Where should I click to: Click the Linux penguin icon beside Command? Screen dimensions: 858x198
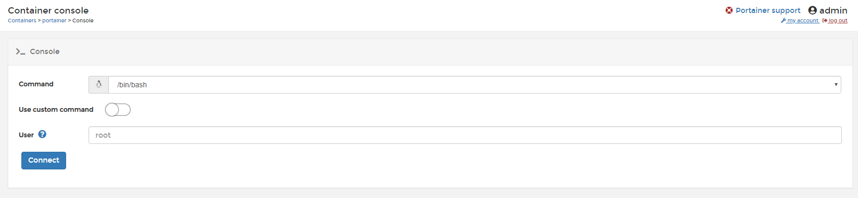[x=98, y=85]
